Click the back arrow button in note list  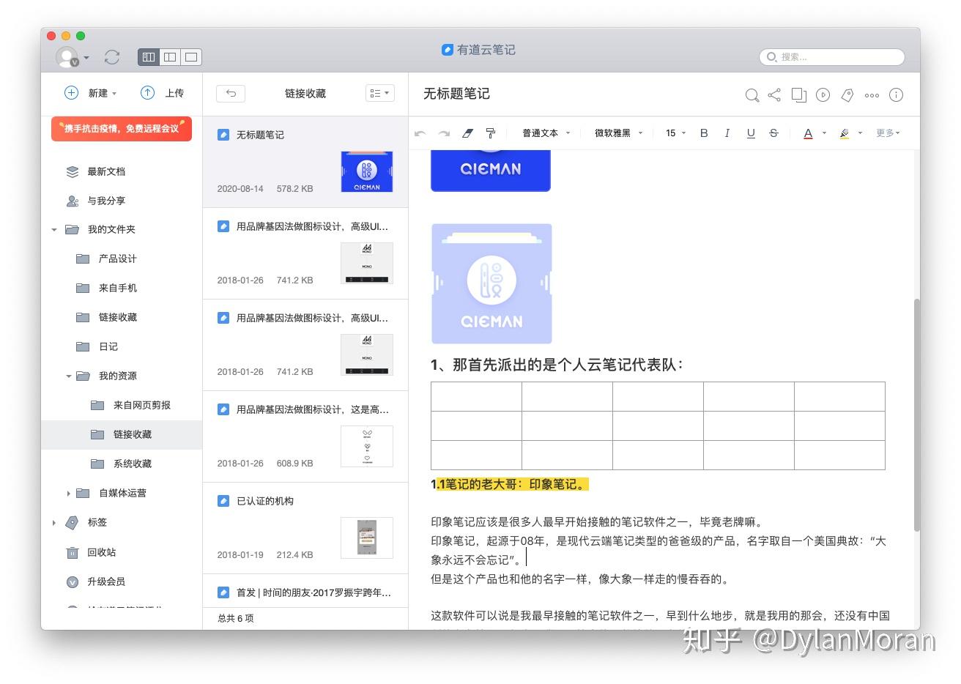pyautogui.click(x=231, y=93)
